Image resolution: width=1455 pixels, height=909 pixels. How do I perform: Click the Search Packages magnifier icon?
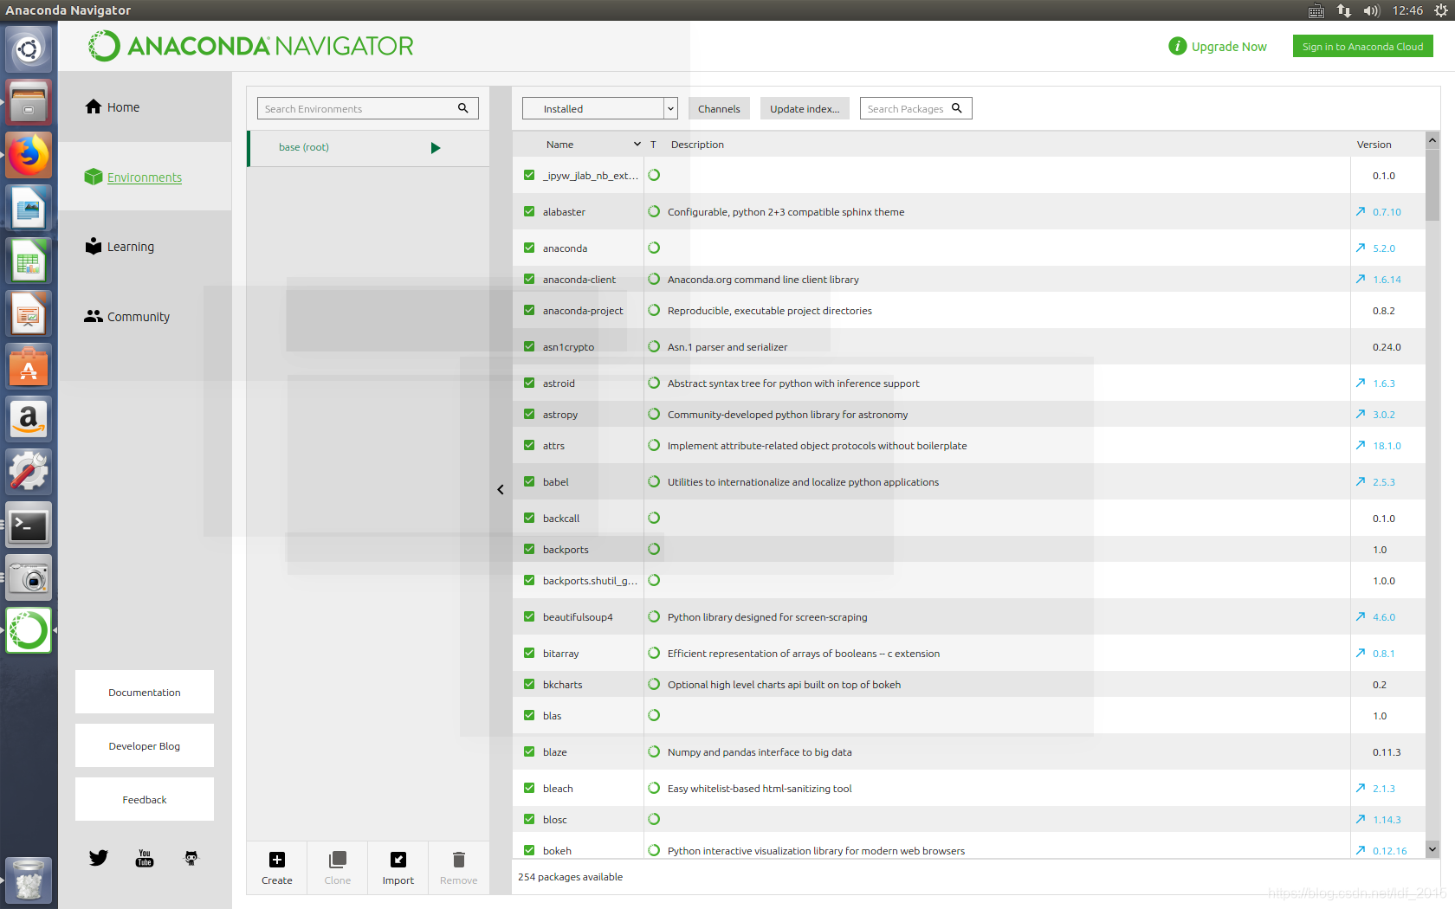(957, 108)
